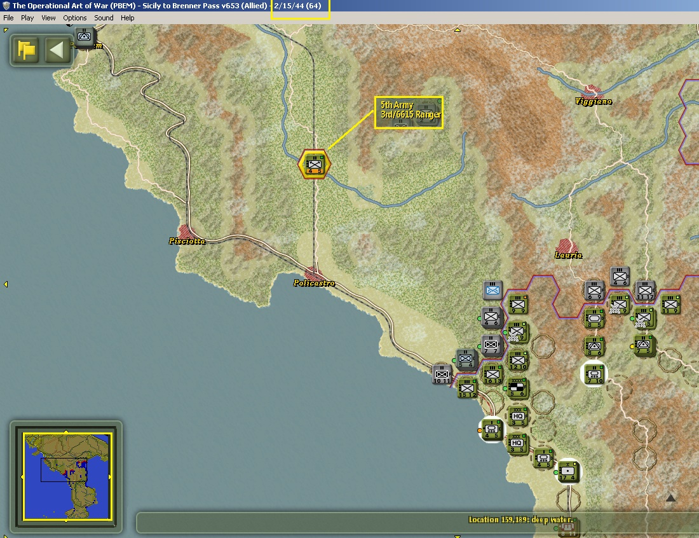Open the Options menu
699x538 pixels.
(74, 18)
